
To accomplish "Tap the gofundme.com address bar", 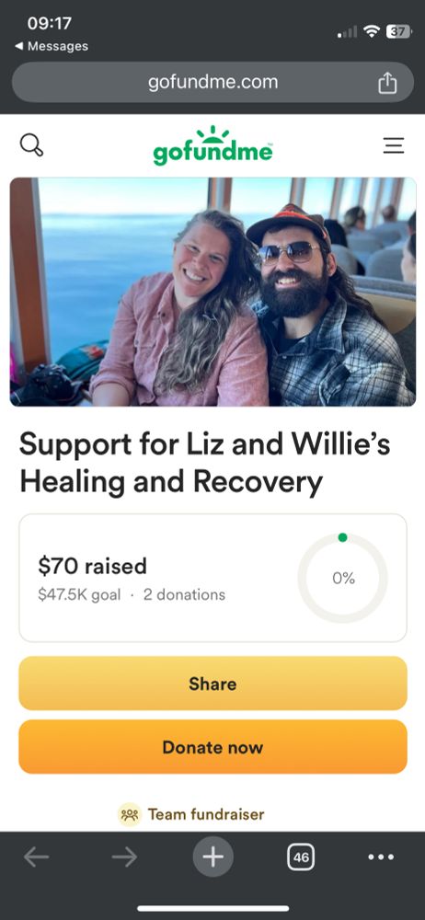I will pos(212,82).
